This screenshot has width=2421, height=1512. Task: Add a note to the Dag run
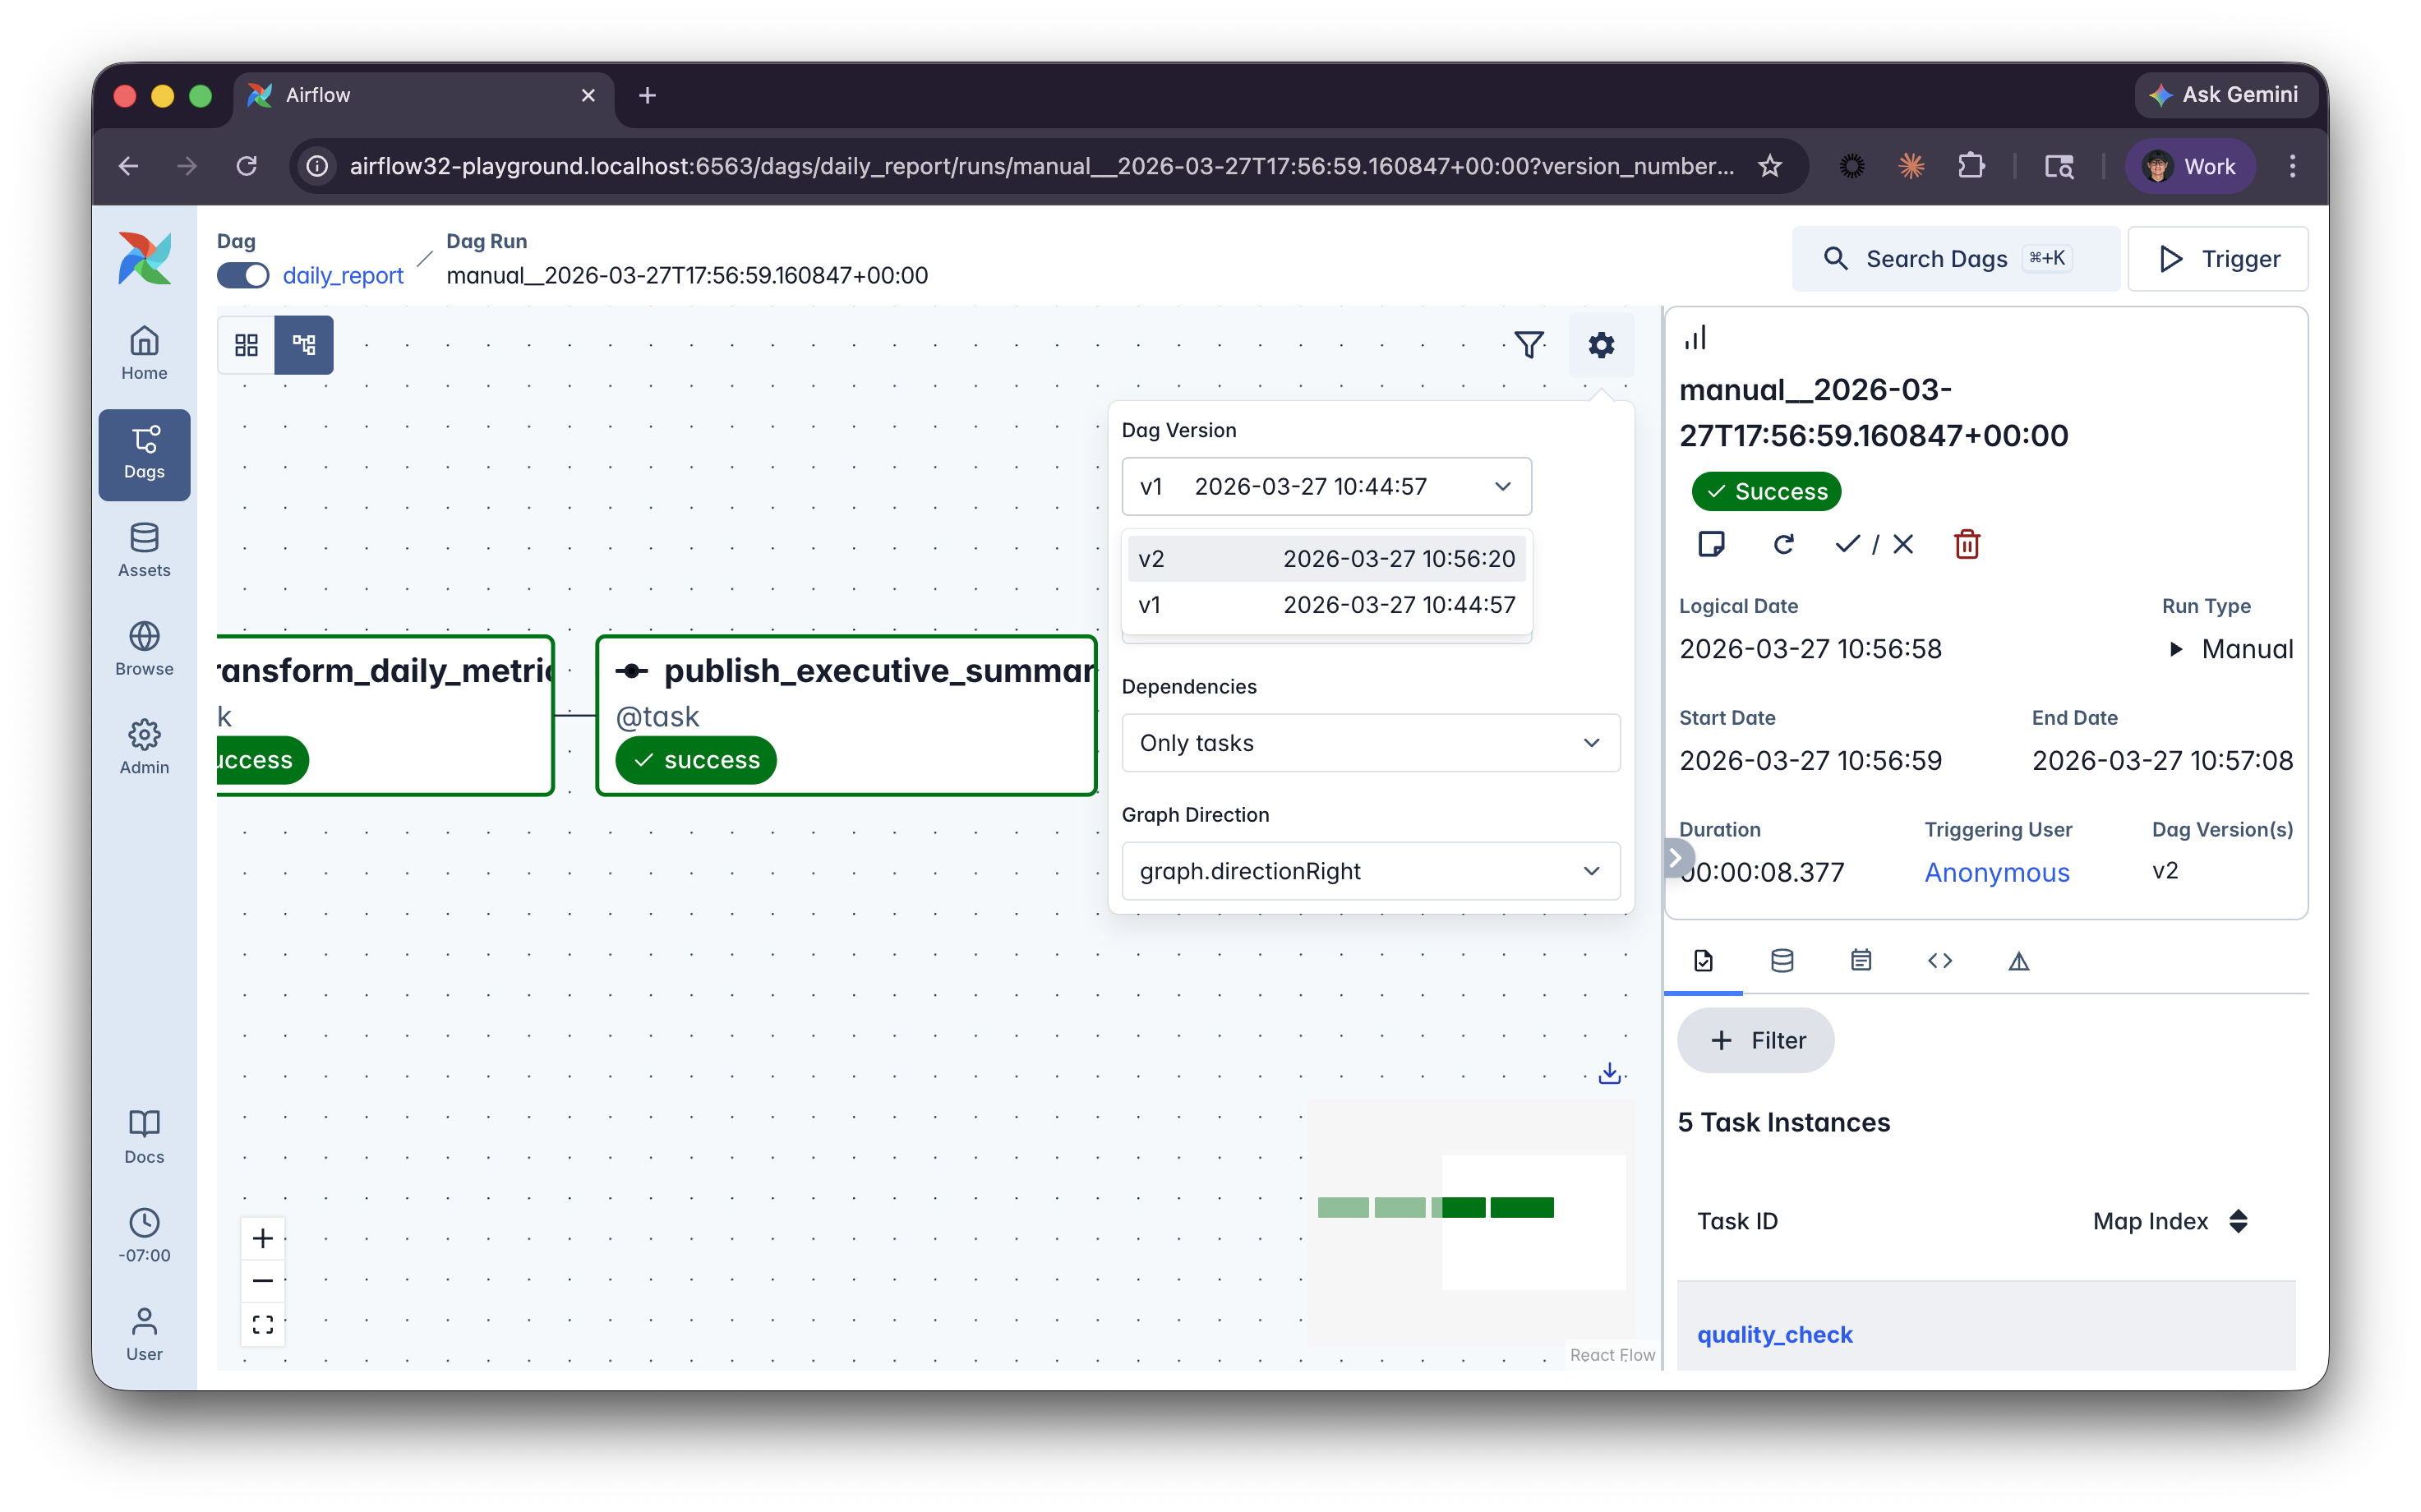(1711, 544)
